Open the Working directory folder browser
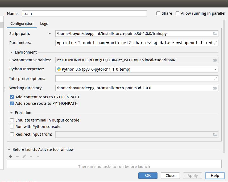The image size is (228, 182). tap(215, 88)
